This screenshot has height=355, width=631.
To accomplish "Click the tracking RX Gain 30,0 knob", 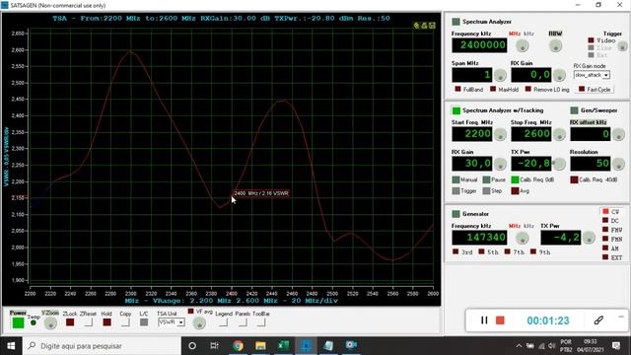I will click(x=500, y=165).
